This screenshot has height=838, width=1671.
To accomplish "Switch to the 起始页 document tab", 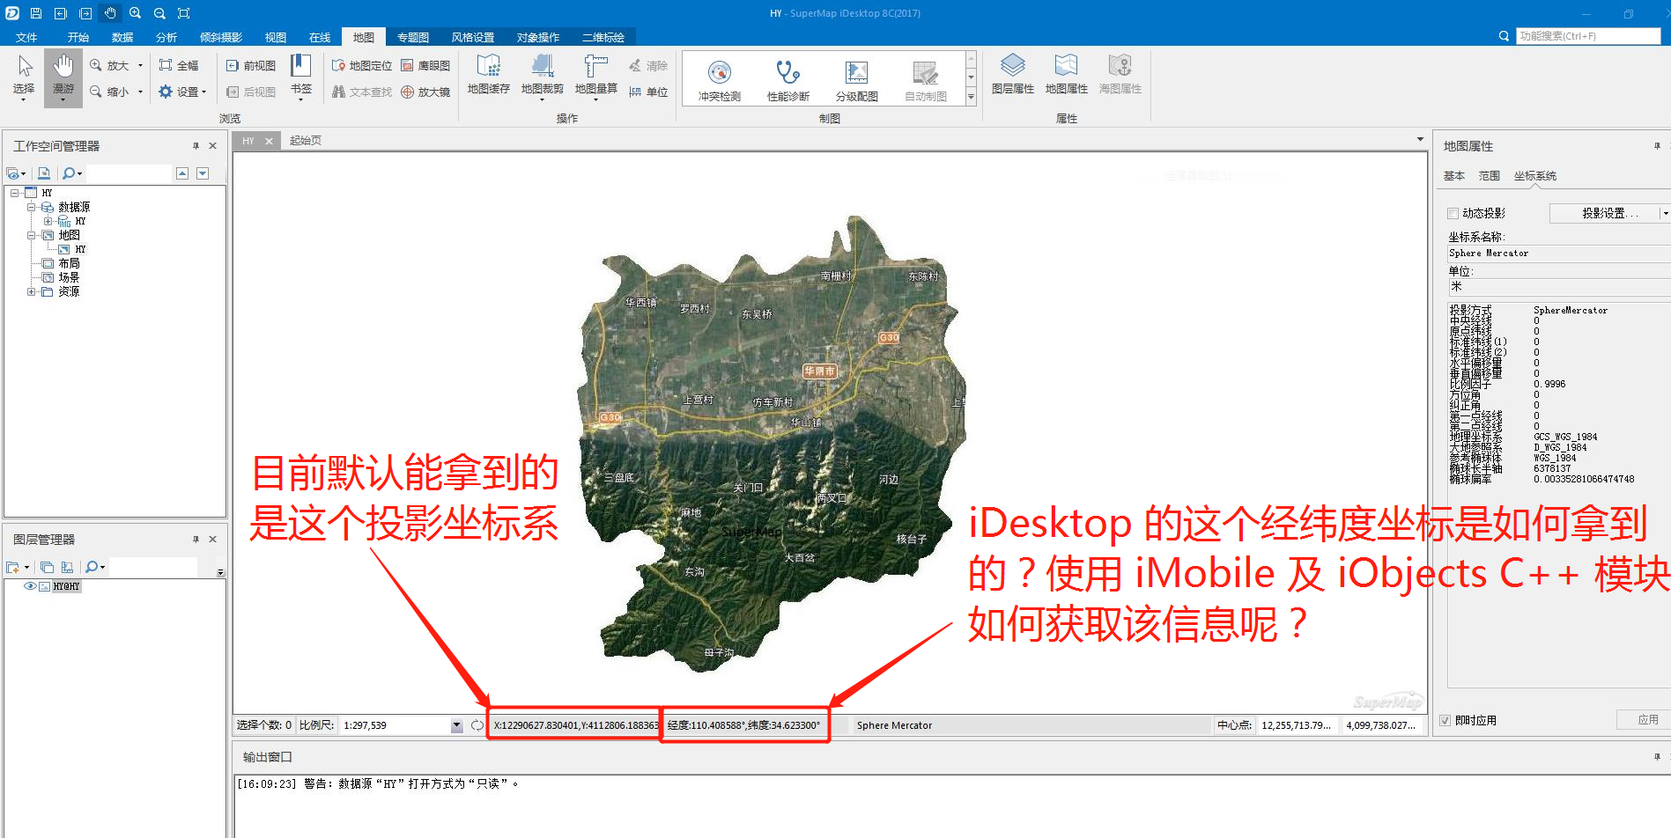I will [306, 140].
